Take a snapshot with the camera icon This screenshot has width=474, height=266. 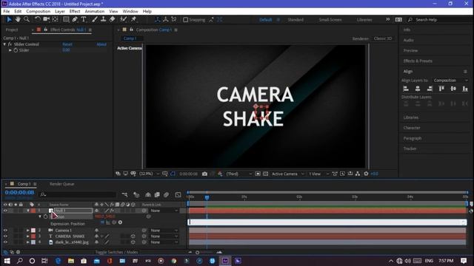click(x=204, y=174)
